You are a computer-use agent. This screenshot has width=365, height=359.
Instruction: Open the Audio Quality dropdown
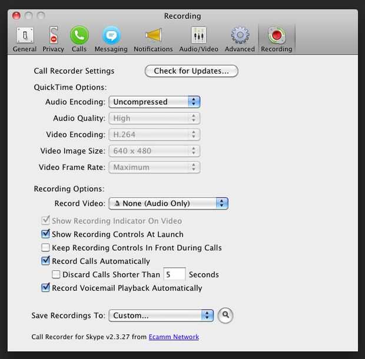pos(154,118)
